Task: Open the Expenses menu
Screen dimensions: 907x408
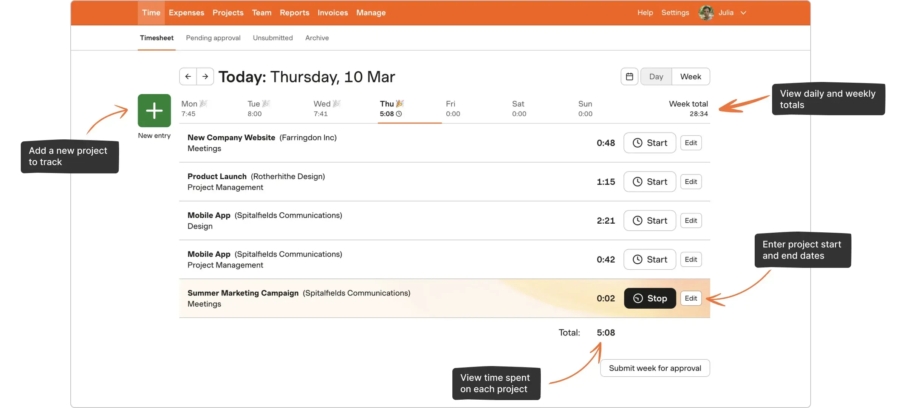Action: tap(187, 13)
